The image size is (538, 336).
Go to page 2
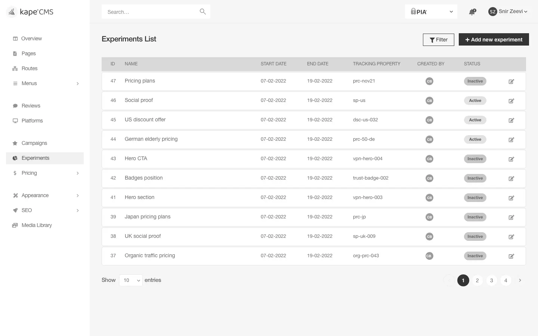(477, 280)
